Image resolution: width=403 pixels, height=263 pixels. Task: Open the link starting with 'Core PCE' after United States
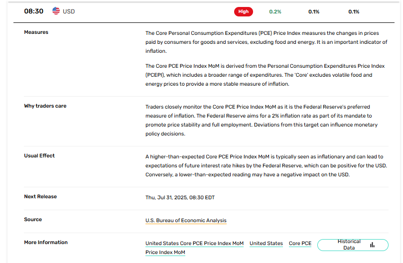click(x=300, y=244)
